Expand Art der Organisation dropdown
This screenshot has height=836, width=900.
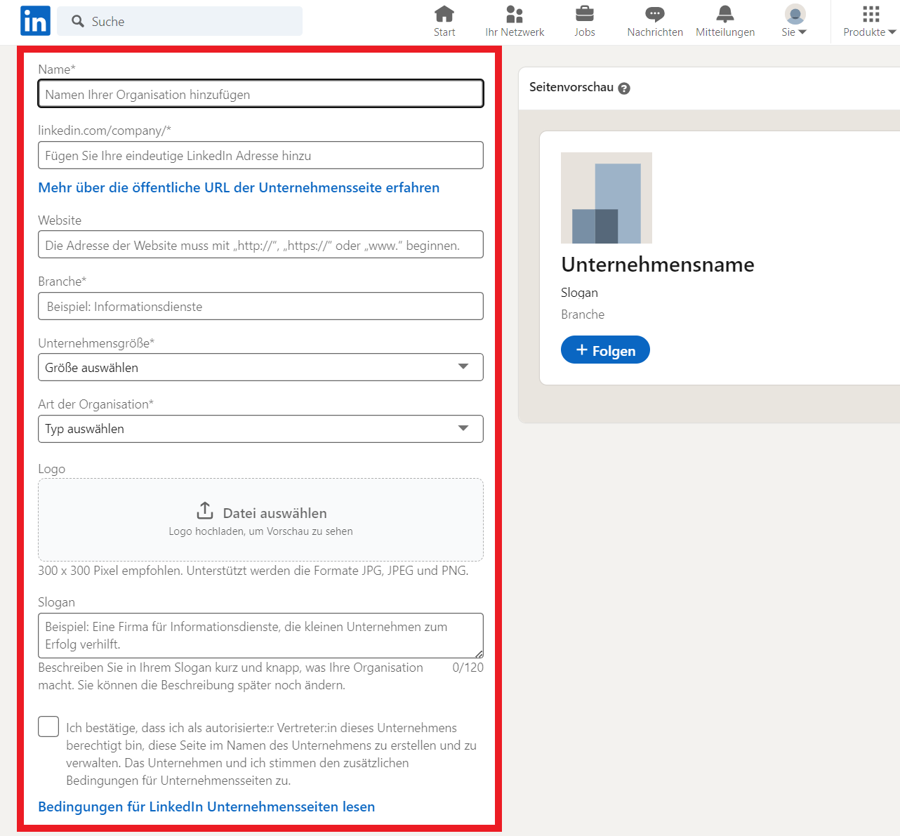[260, 429]
